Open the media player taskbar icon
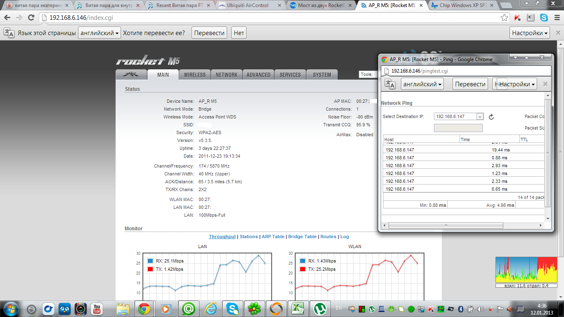Screen dimensions: 564x317 click(x=166, y=308)
